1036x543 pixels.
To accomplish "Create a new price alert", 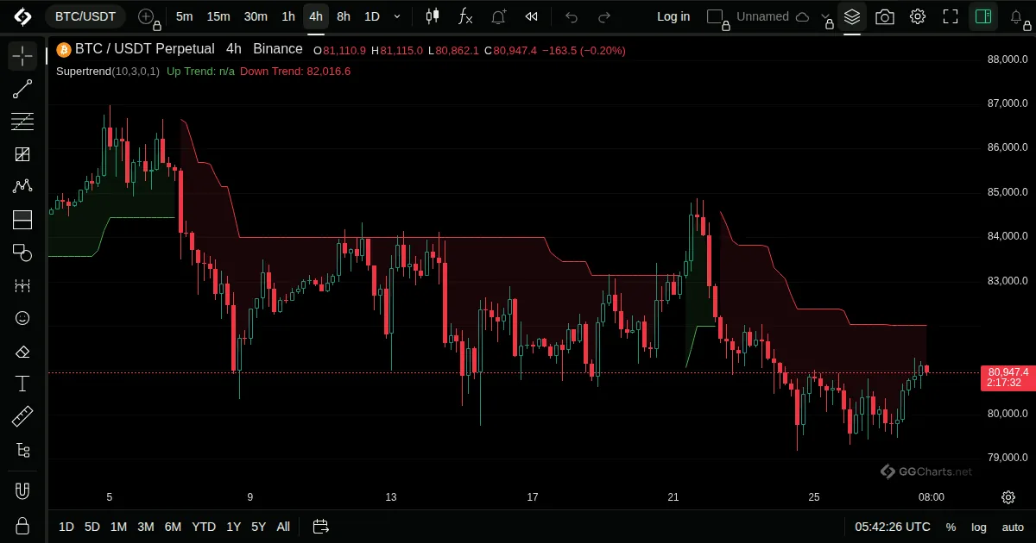I will pyautogui.click(x=499, y=16).
